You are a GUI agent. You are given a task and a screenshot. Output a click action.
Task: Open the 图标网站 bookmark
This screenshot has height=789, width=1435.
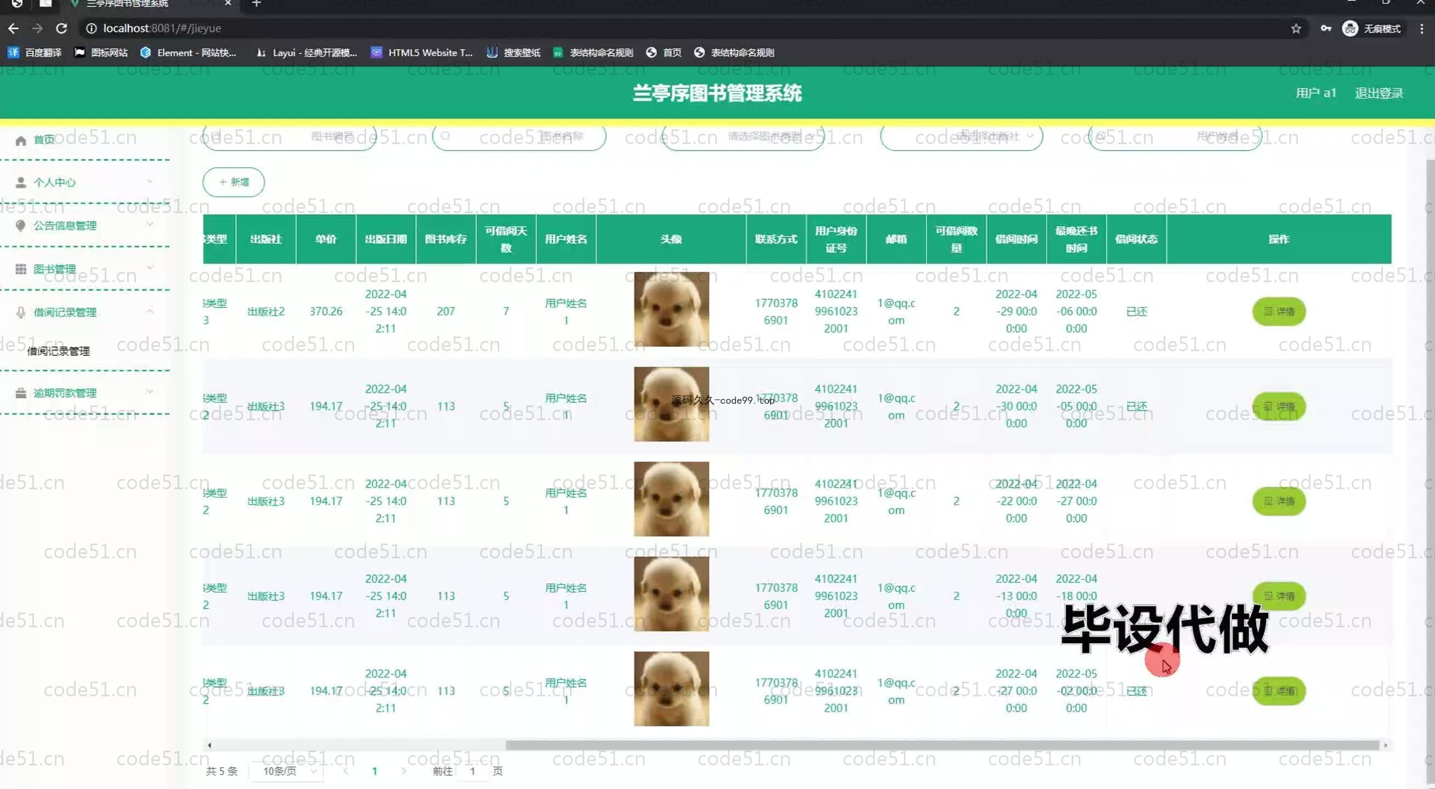(101, 53)
